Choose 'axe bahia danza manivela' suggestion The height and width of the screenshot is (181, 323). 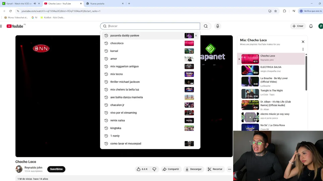pyautogui.click(x=150, y=97)
